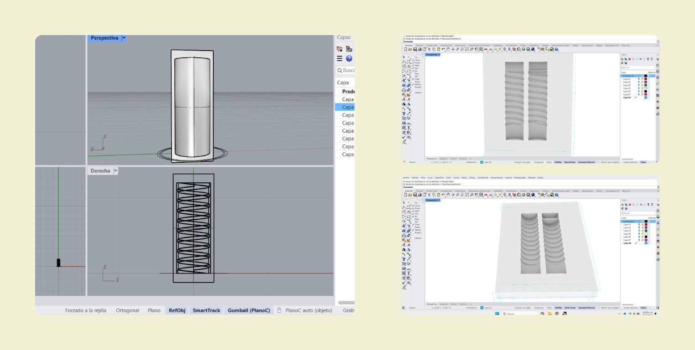Screen dimensions: 695x350
Task: Open Chrome icon on Windows taskbar
Action: 557,314
